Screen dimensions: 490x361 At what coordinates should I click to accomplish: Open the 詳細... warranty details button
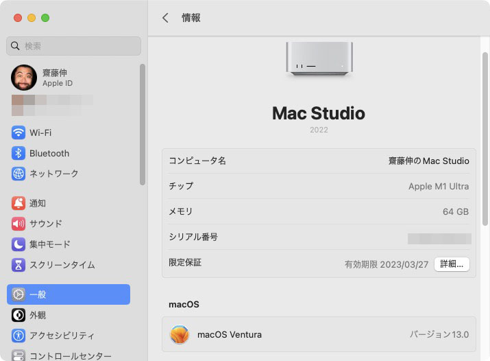tap(452, 264)
